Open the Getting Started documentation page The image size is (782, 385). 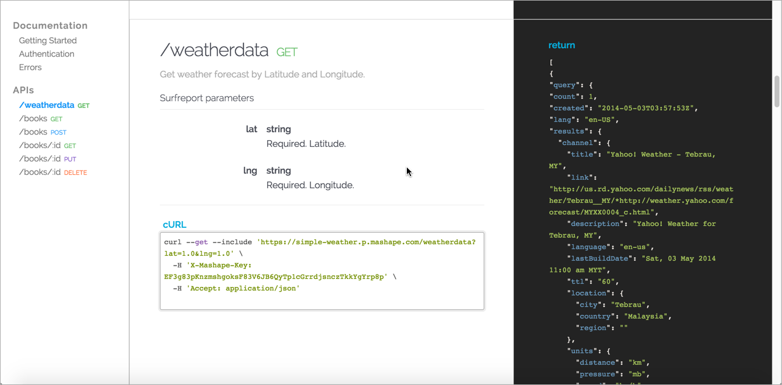tap(48, 41)
